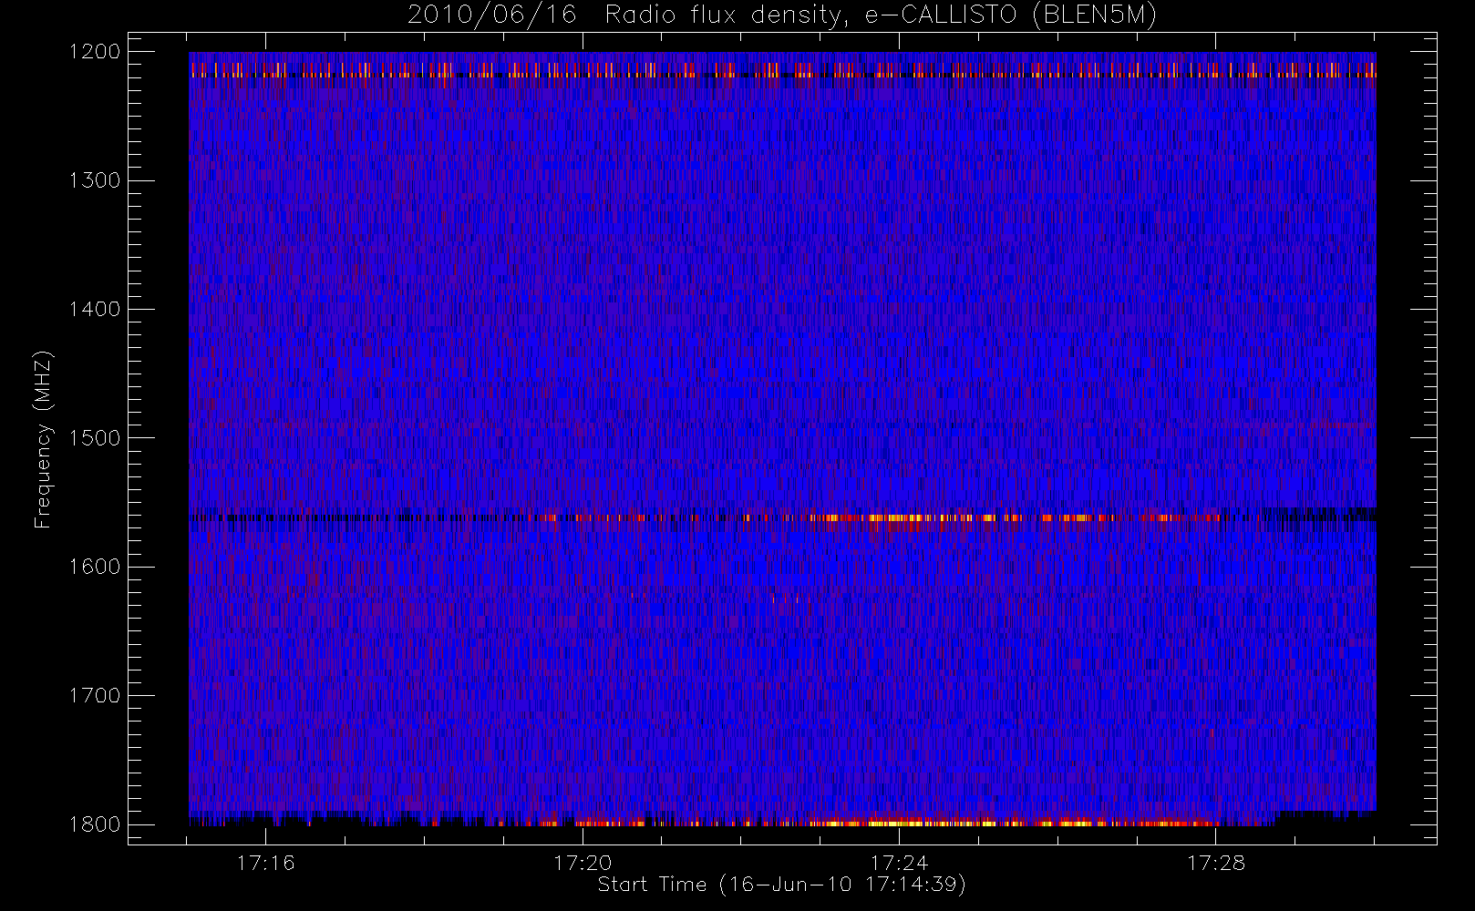Click the 1800 frequency tick label
1475x911 pixels.
[x=95, y=824]
